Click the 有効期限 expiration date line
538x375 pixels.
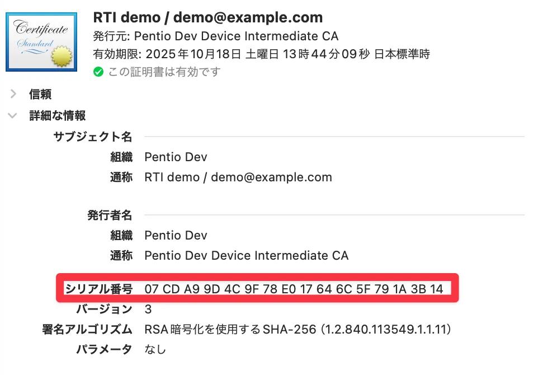261,54
